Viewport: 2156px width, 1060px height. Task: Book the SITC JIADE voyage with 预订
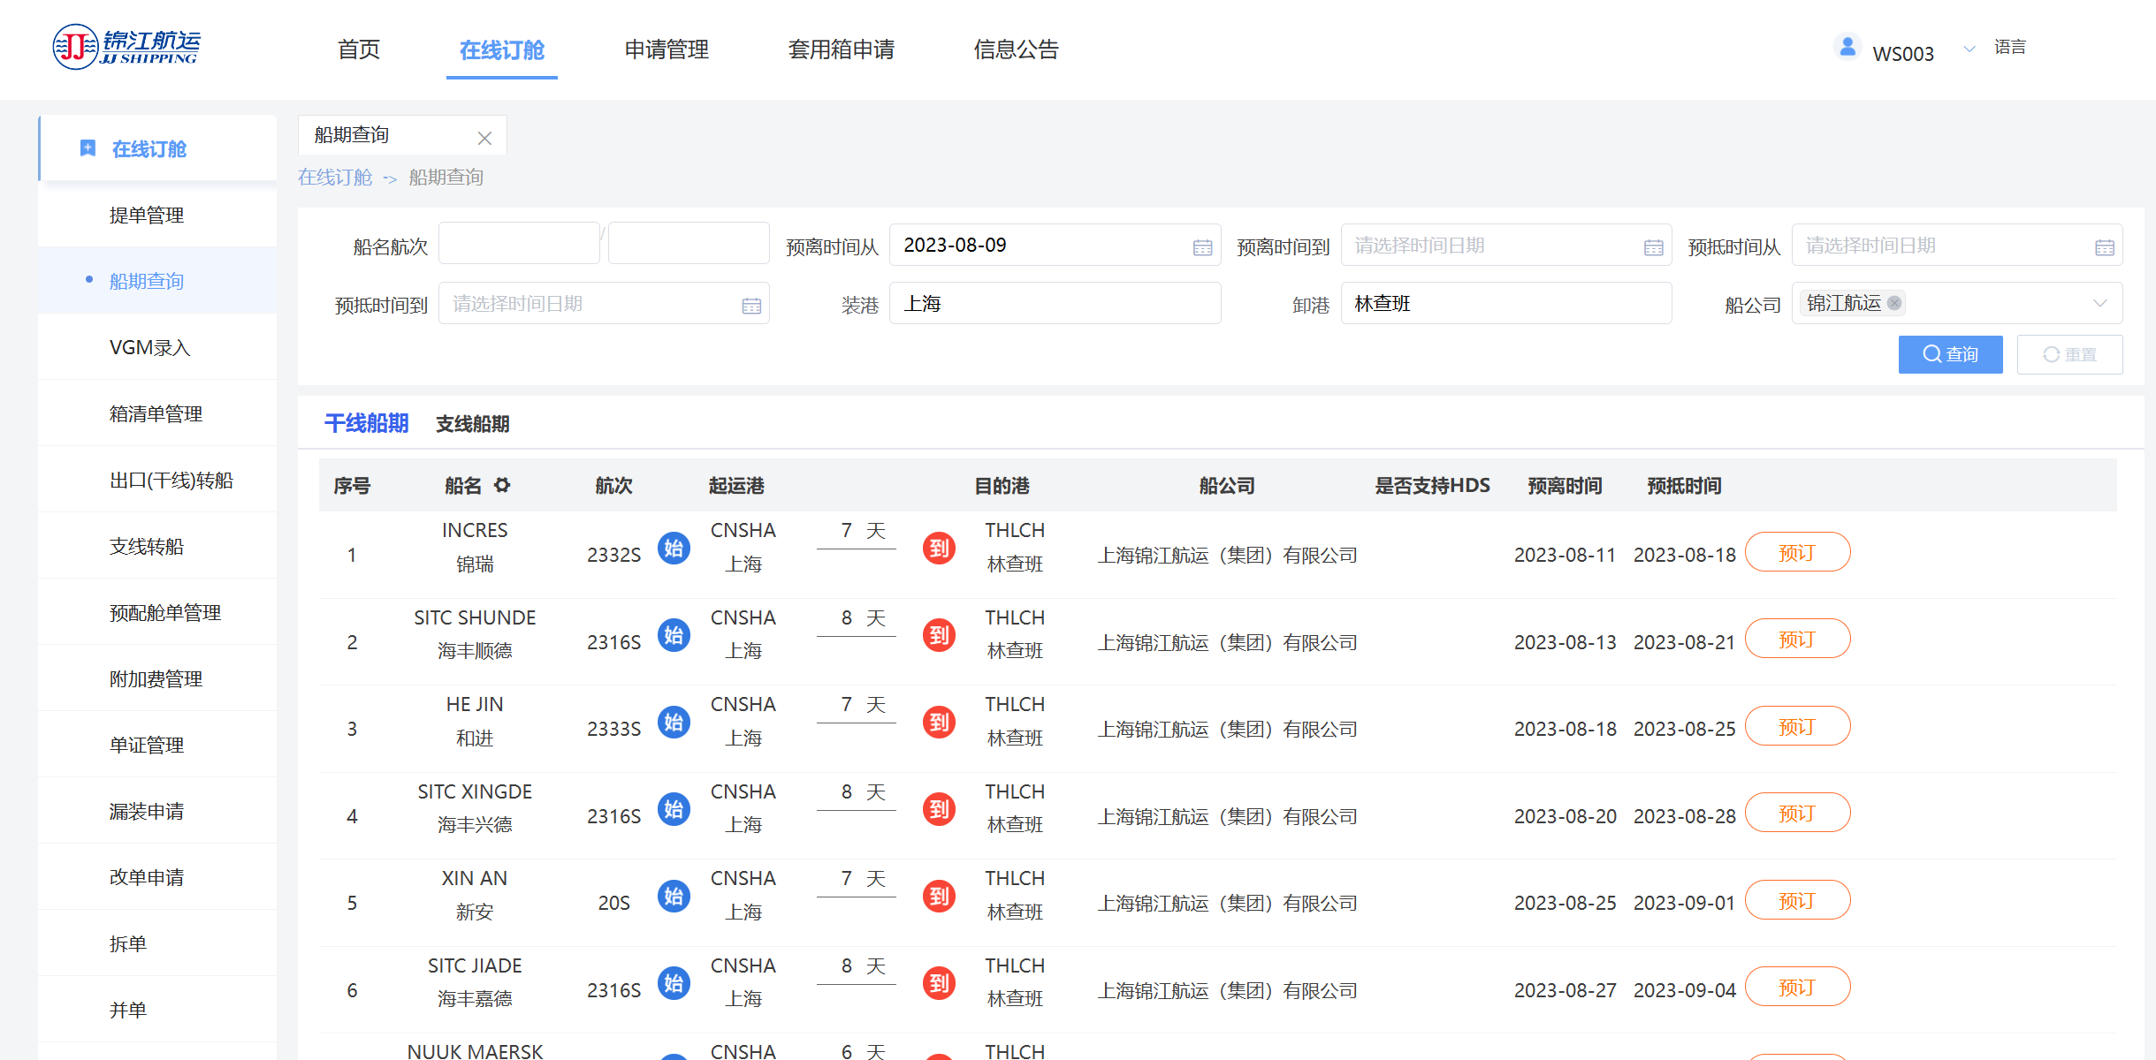1797,987
